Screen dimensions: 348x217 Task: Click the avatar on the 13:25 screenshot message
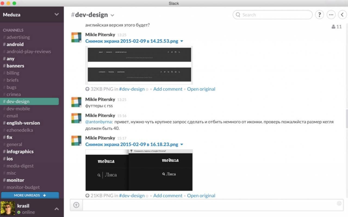tap(76, 37)
